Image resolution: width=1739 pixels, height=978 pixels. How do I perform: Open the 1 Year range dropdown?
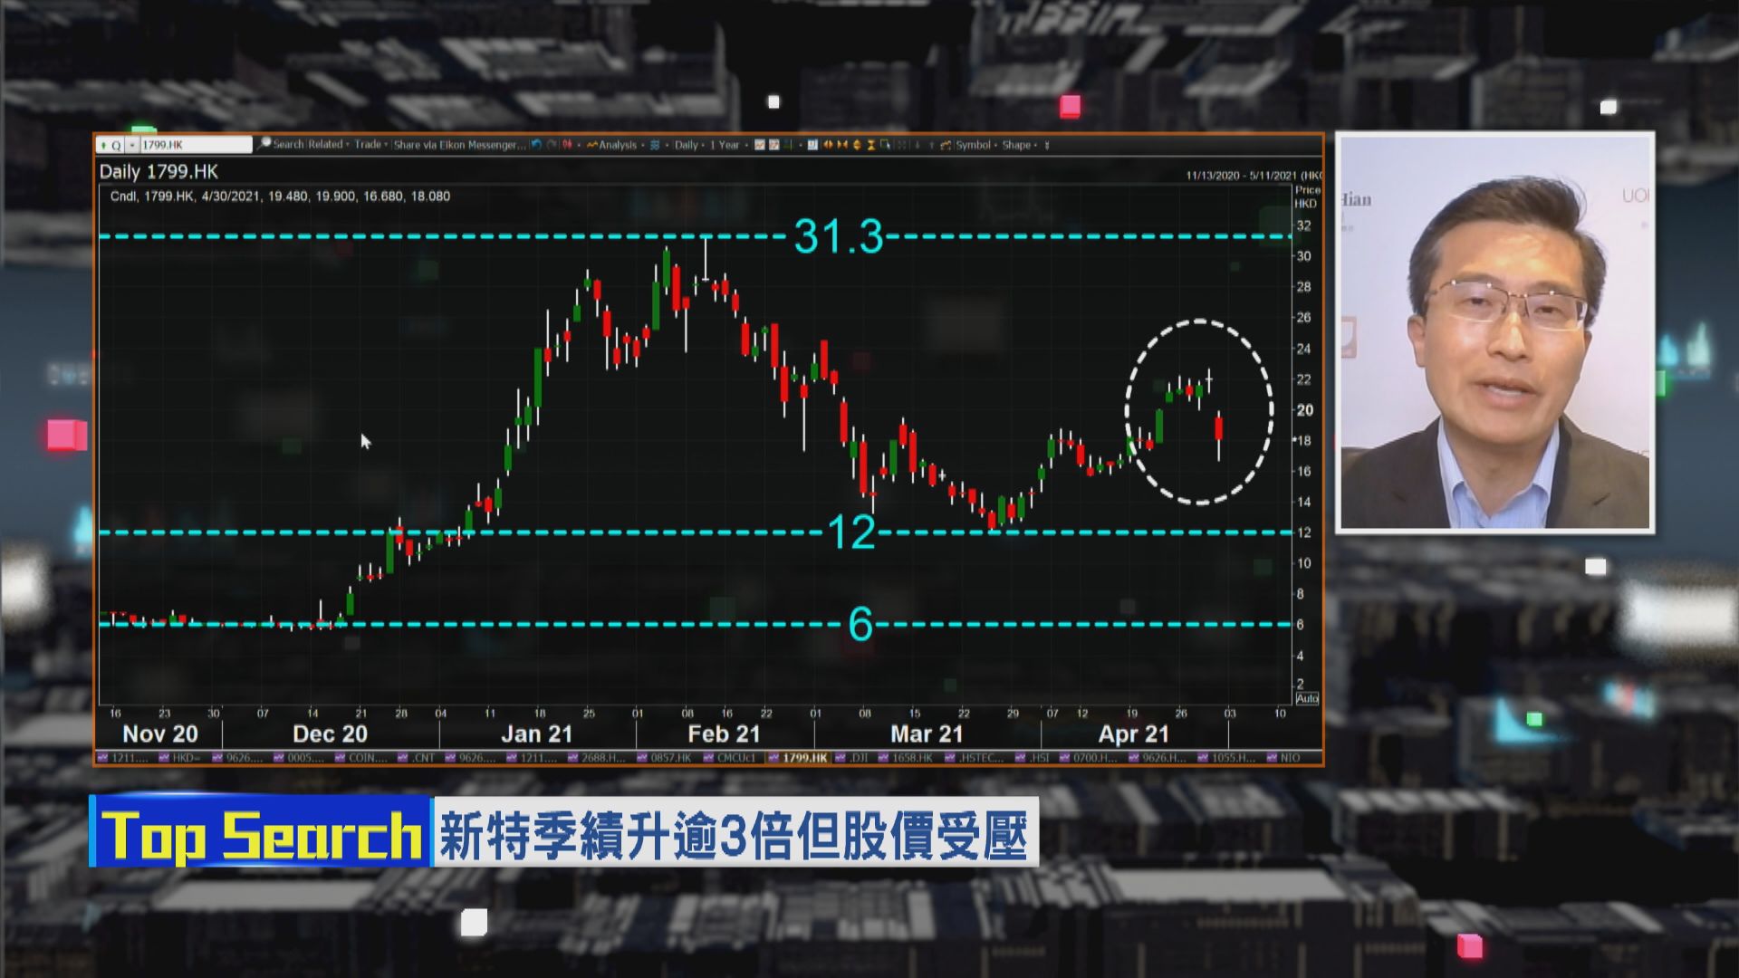point(725,145)
